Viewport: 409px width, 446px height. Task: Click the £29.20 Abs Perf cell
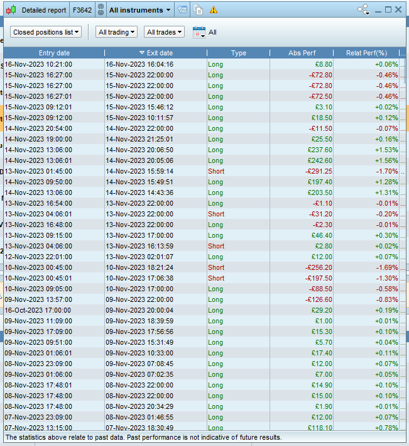click(322, 310)
